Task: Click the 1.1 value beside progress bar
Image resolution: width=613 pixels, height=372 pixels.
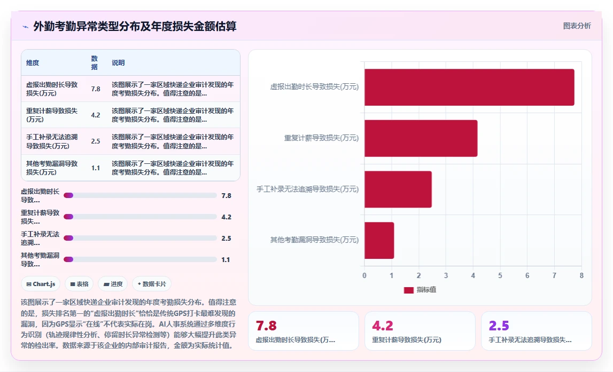Action: 226,259
